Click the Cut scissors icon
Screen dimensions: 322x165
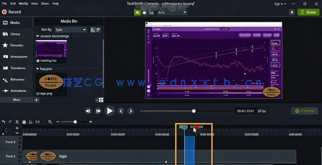[x=17, y=122]
